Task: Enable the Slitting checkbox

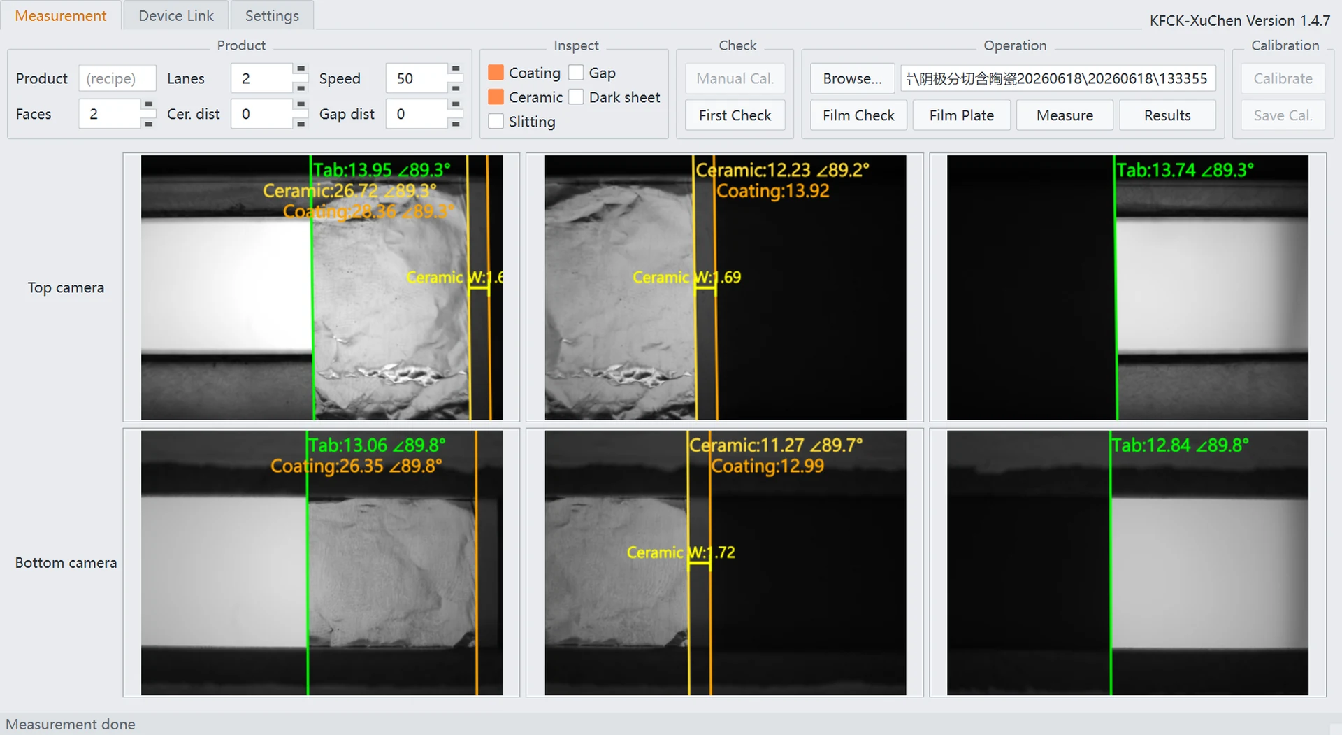Action: click(x=496, y=121)
